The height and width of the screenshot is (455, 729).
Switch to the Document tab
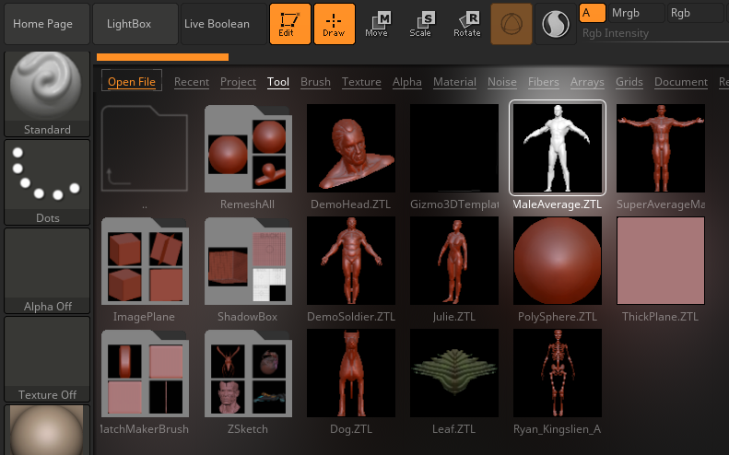pyautogui.click(x=681, y=82)
